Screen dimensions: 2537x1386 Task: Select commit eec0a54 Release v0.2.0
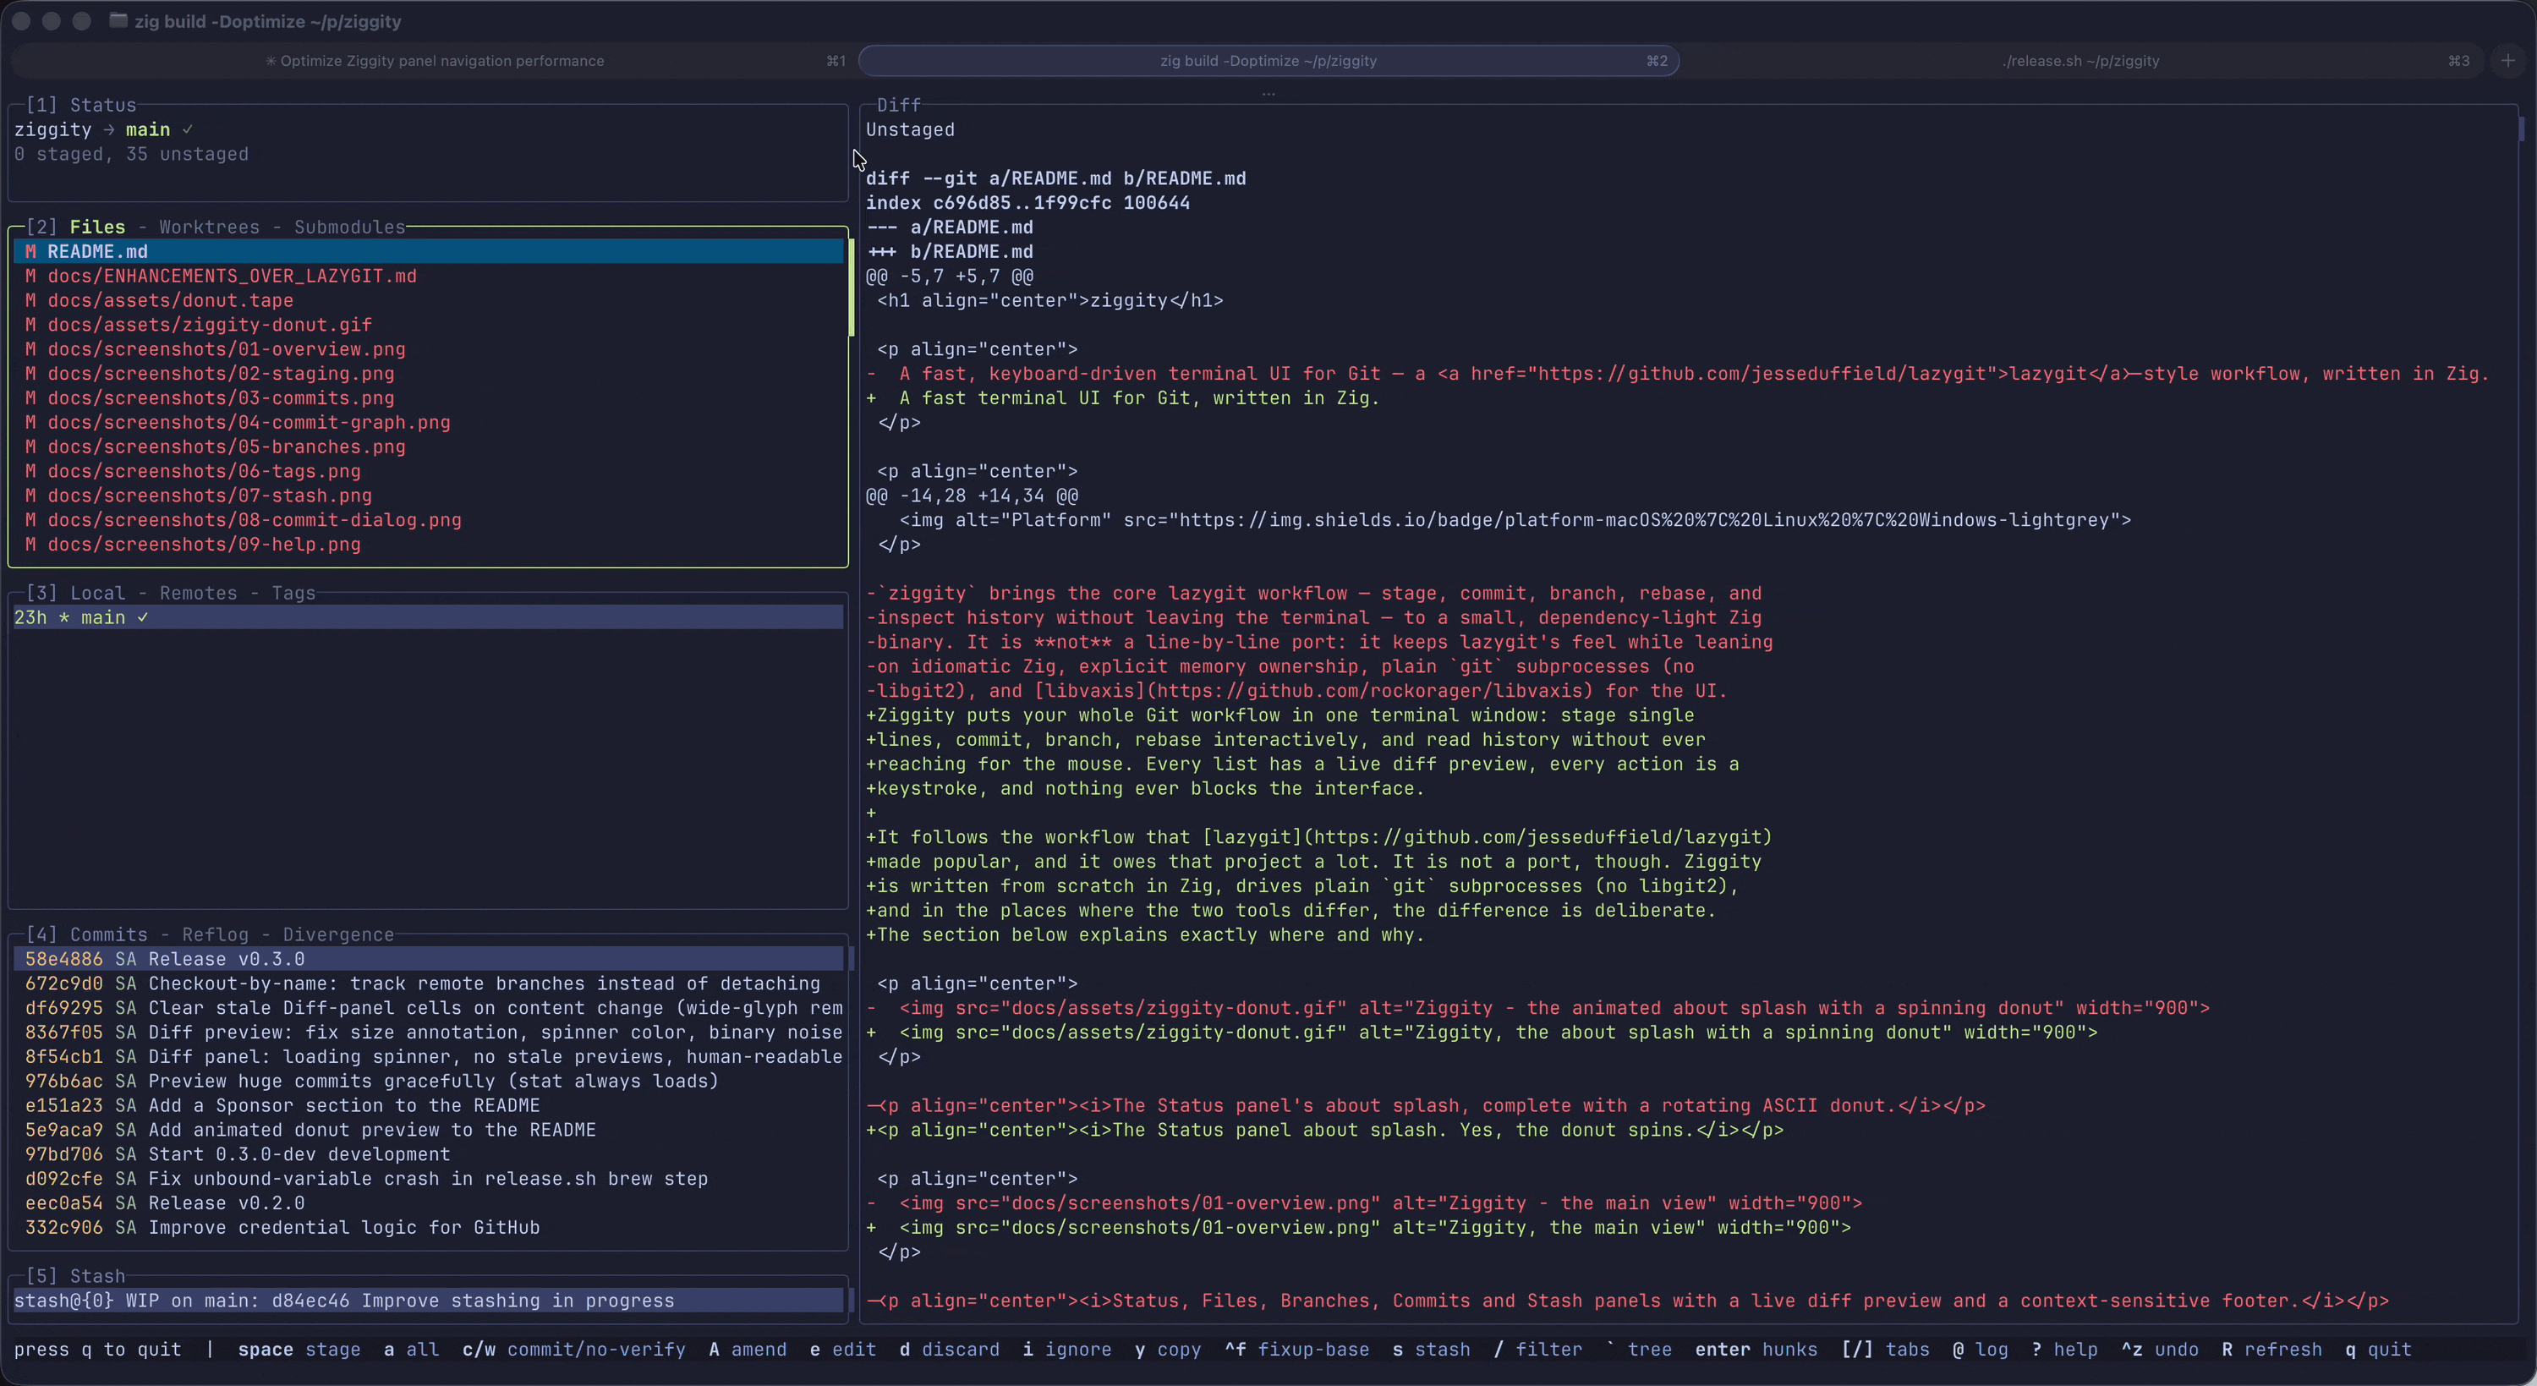[429, 1202]
